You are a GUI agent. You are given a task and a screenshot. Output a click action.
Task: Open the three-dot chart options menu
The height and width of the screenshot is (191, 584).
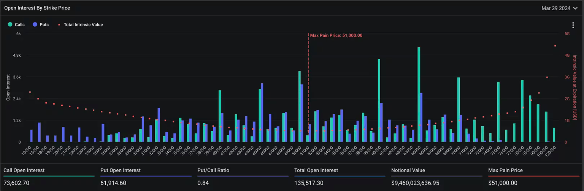point(573,25)
